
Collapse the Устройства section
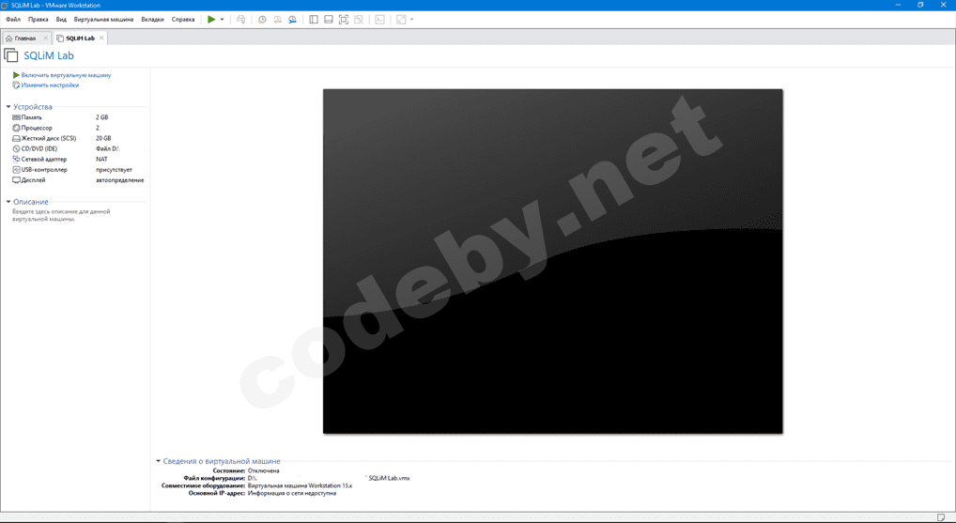pyautogui.click(x=8, y=107)
